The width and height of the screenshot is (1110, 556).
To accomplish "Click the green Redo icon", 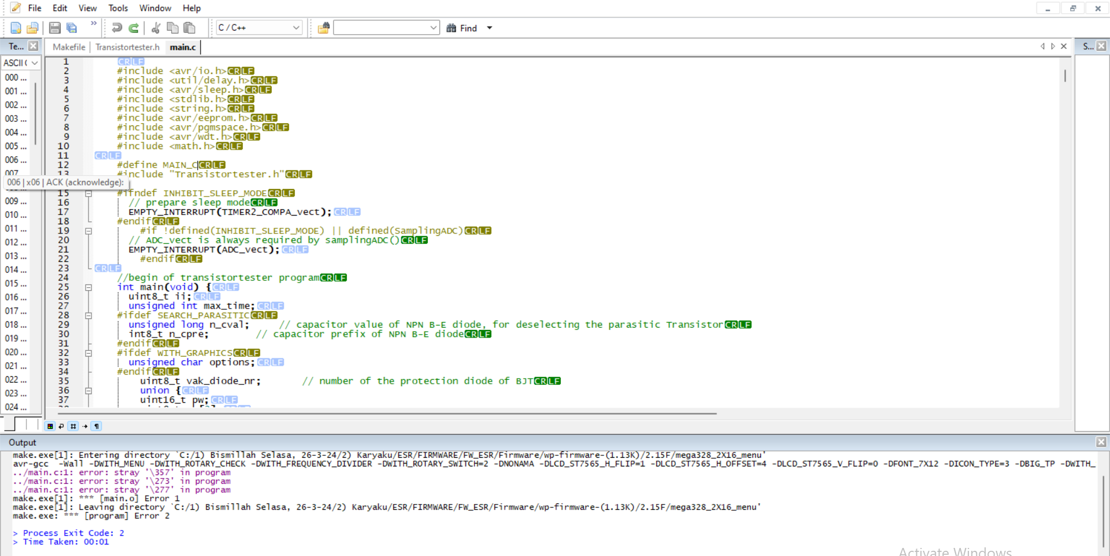I will pos(134,28).
